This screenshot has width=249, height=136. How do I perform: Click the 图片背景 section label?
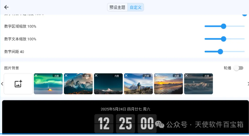point(12,68)
